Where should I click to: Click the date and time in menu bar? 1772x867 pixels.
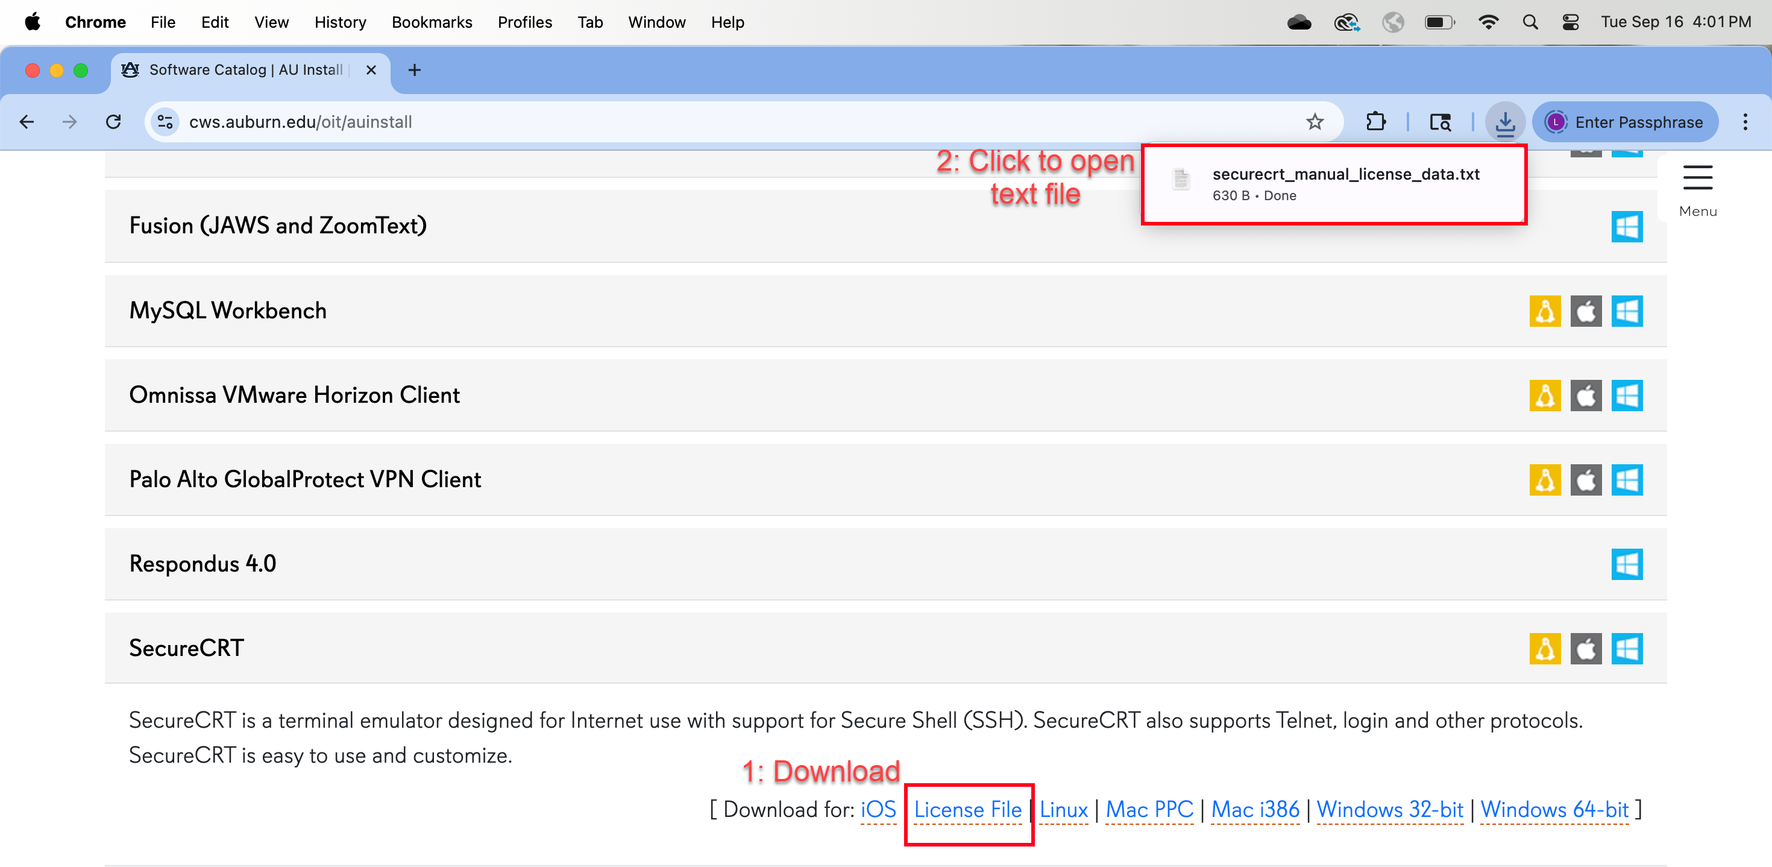[1675, 22]
